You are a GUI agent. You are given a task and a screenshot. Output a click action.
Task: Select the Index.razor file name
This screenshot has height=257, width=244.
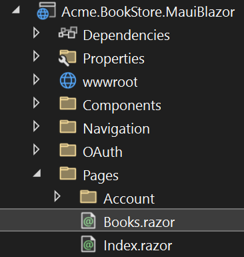pyautogui.click(x=138, y=246)
